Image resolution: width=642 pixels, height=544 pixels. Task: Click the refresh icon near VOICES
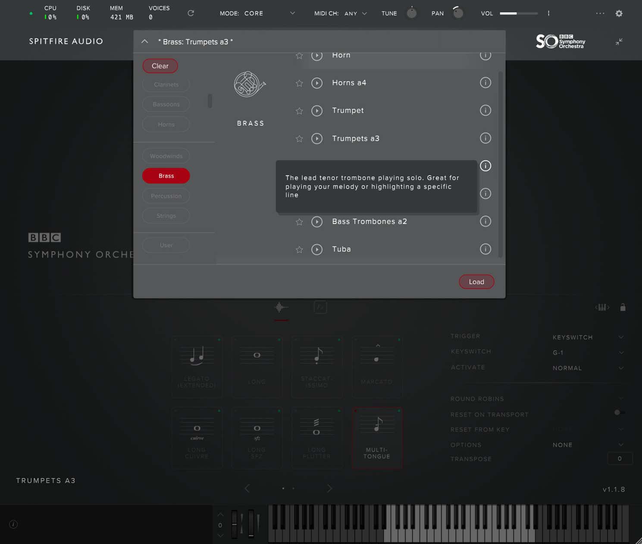[x=191, y=13]
